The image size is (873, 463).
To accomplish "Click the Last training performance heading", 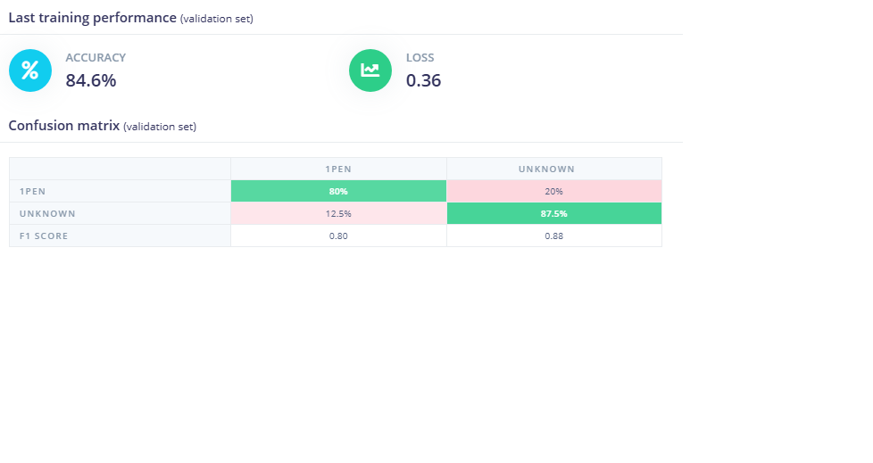I will pos(92,17).
